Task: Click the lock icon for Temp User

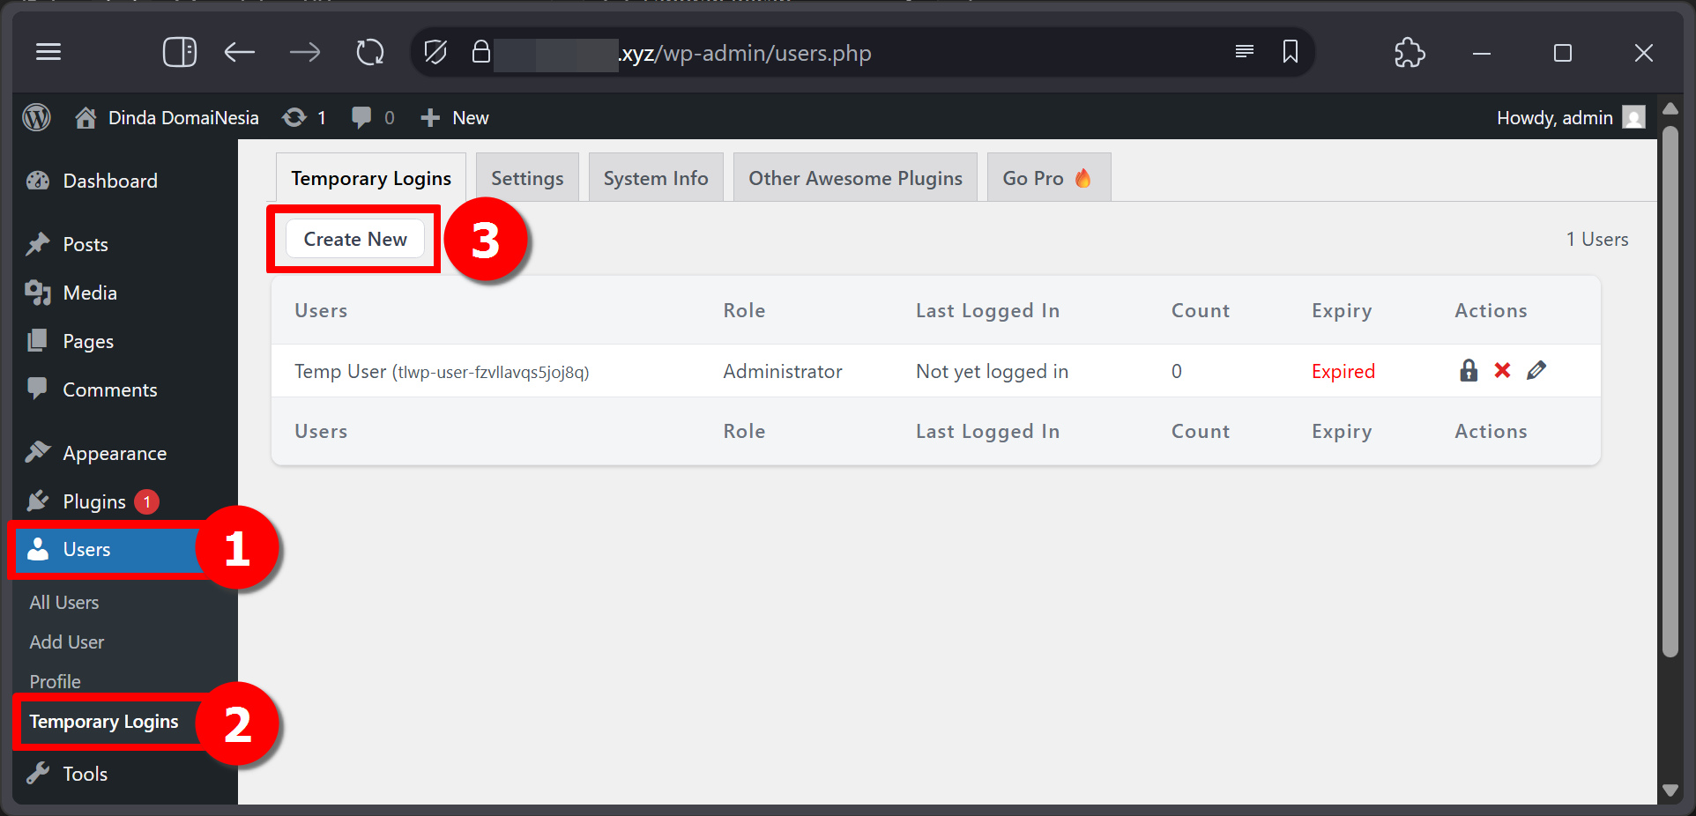Action: click(1469, 370)
